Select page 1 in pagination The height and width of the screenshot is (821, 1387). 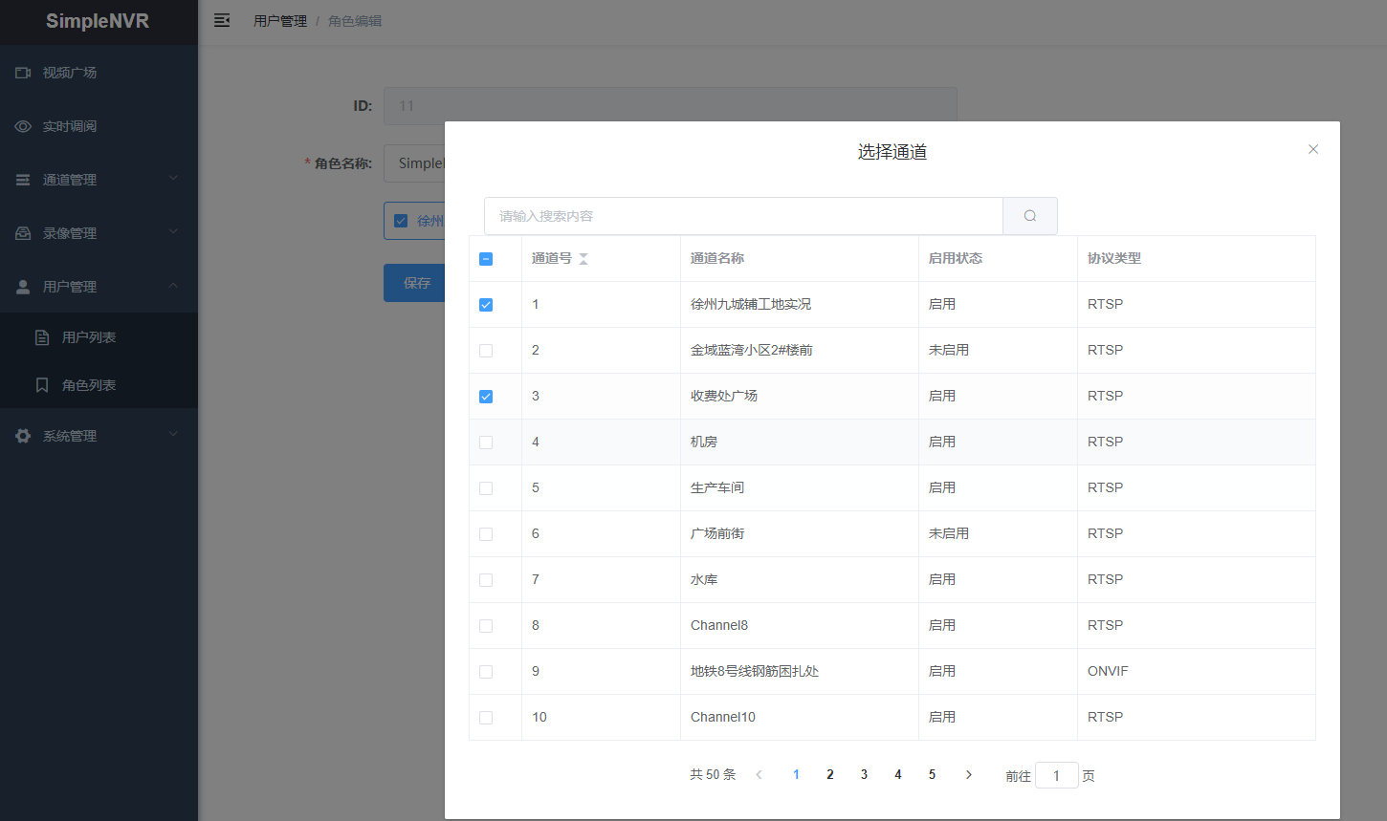[796, 775]
